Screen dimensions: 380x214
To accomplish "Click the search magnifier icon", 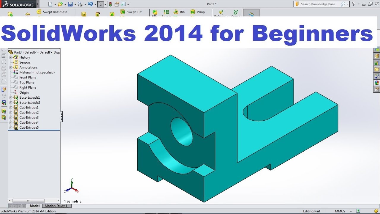I will click(343, 4).
